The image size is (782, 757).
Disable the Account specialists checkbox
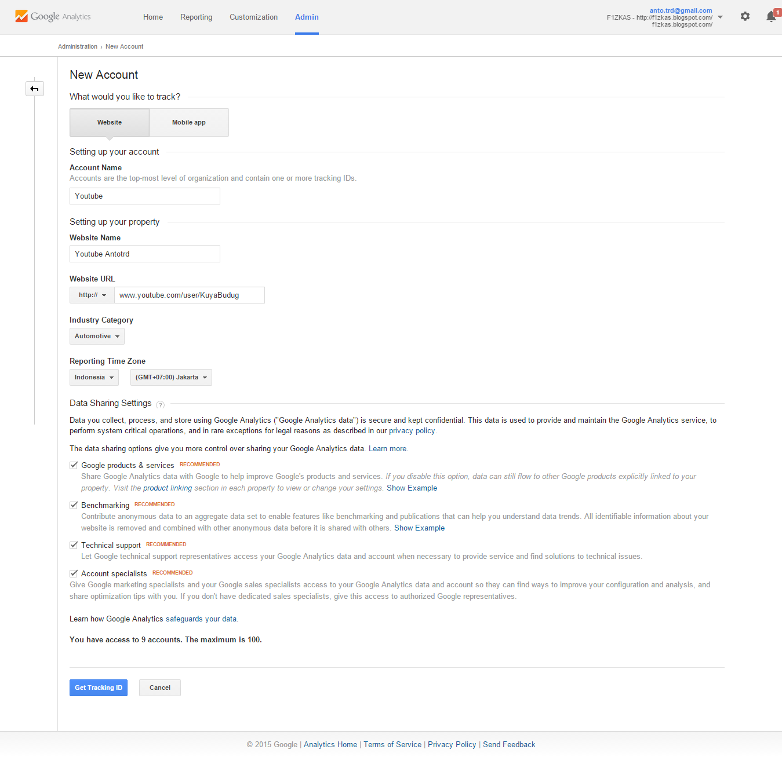click(x=74, y=573)
